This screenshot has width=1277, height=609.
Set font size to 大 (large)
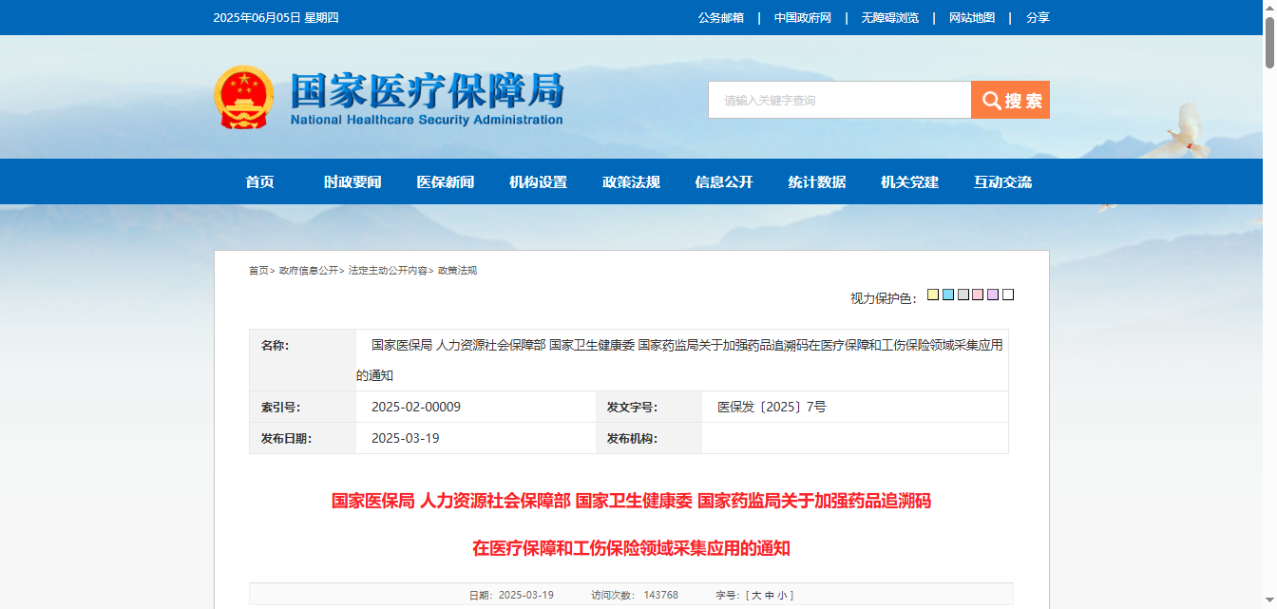(756, 596)
